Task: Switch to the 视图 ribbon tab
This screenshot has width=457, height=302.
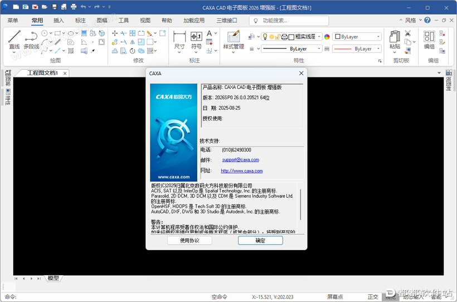Action: click(x=145, y=21)
